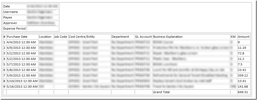Select the grand total value 649.31

tap(244, 92)
